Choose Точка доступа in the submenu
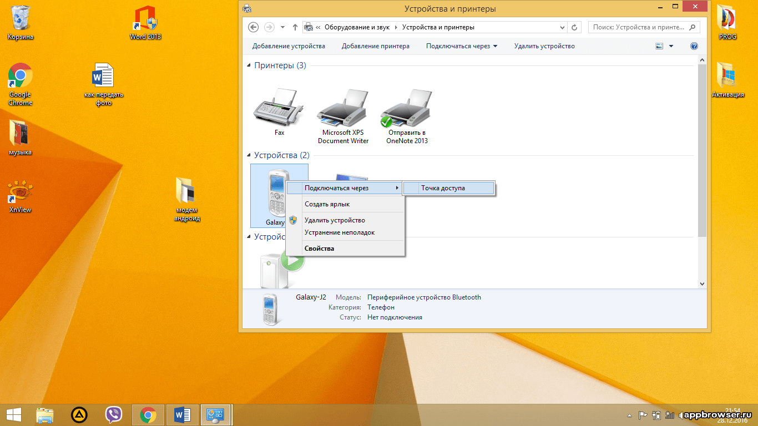The height and width of the screenshot is (426, 758). point(443,188)
